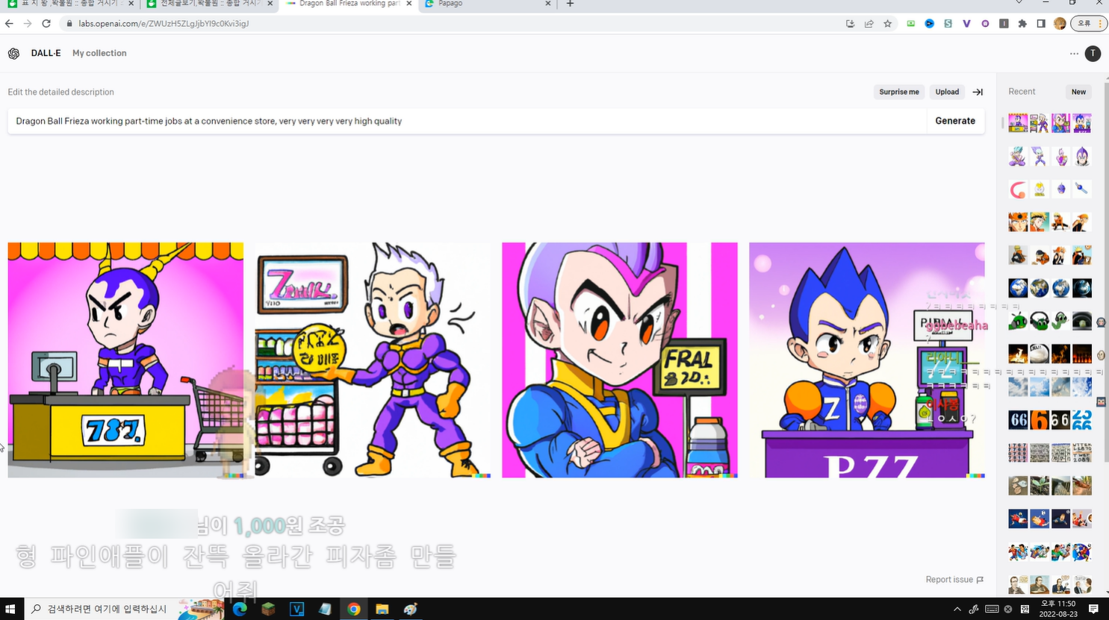1109x620 pixels.
Task: Bookmark this page with the star icon
Action: [x=887, y=24]
